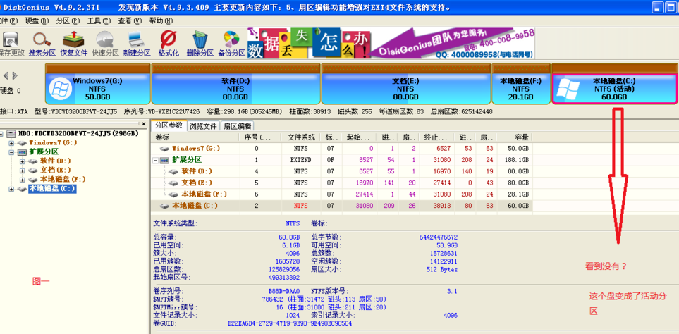This screenshot has height=334, width=679.
Task: Click the drive icon beside 本地磁盘(C:) in table
Action: (x=164, y=206)
